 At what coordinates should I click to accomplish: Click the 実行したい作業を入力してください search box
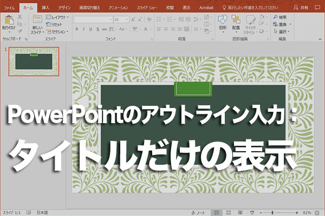pos(250,8)
